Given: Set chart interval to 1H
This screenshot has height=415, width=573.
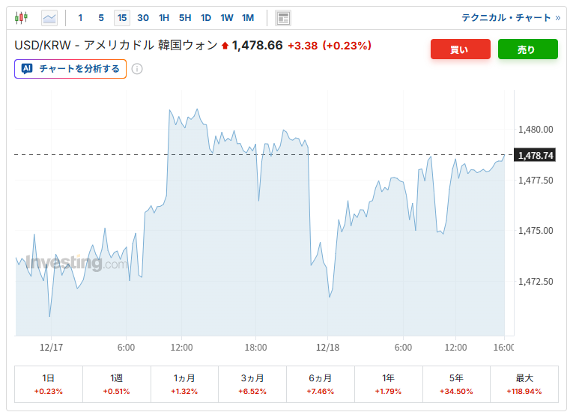Looking at the screenshot, I should click(x=164, y=17).
